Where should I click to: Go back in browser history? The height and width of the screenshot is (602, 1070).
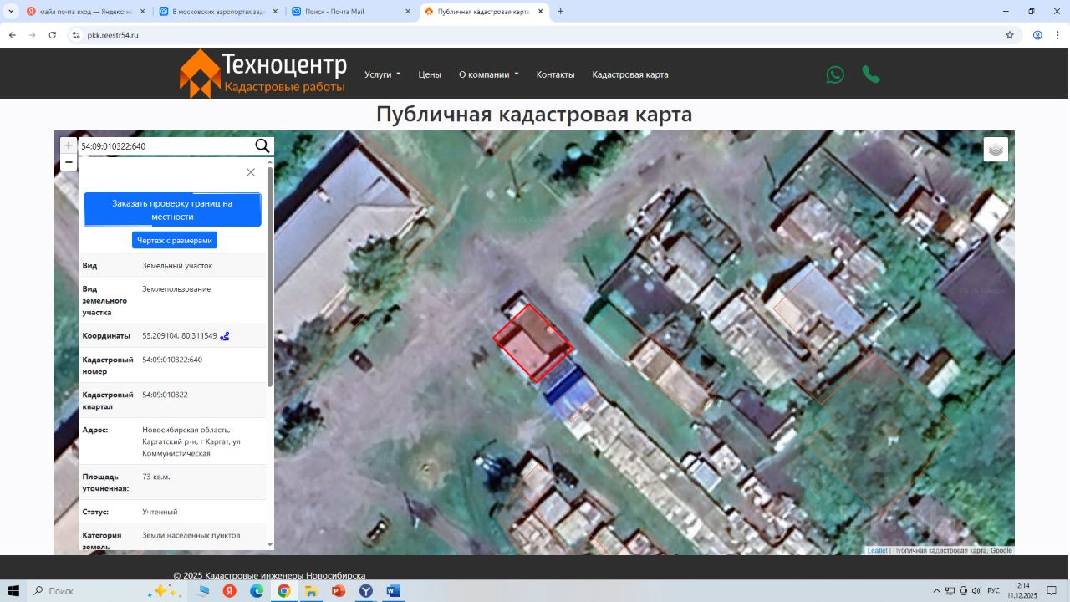point(13,35)
